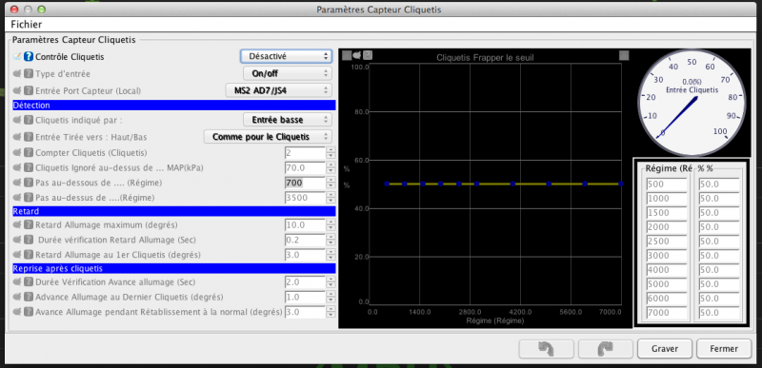Click the rightmost curve point on threshold chart
This screenshot has height=368, width=762.
(621, 184)
